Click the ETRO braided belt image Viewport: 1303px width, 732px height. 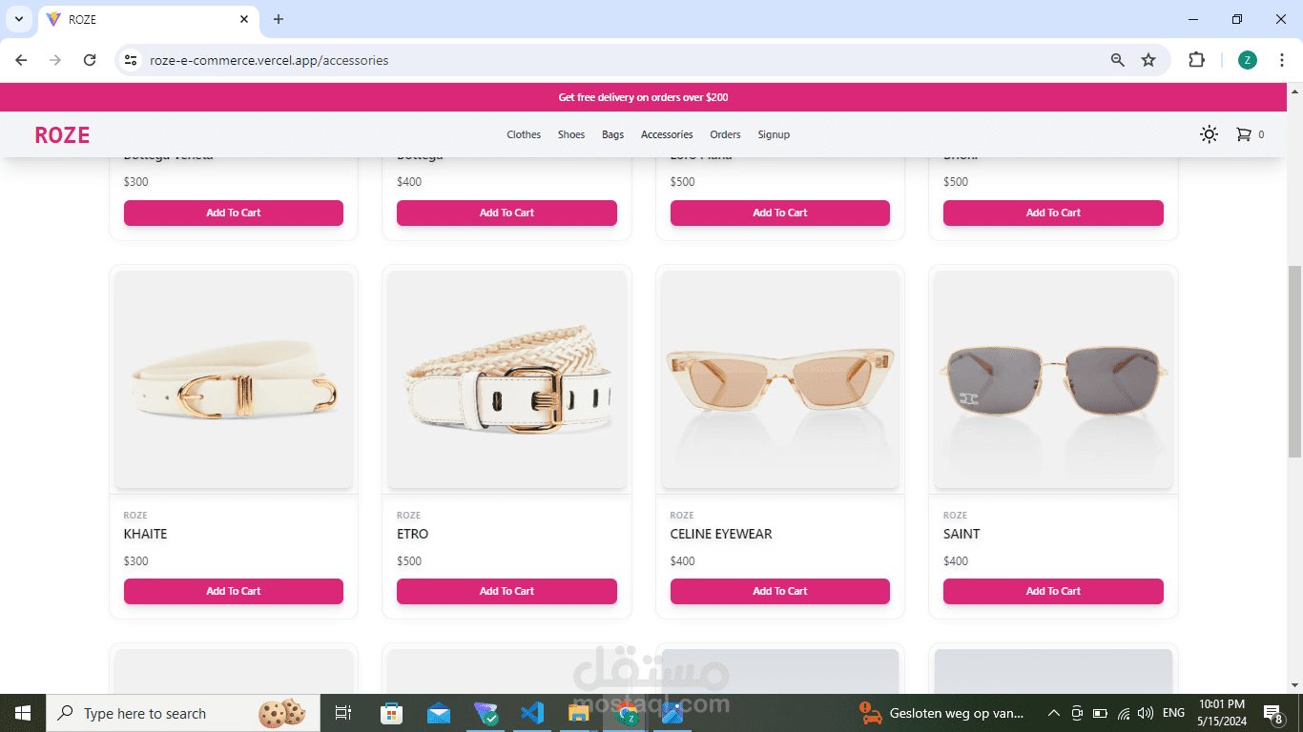pyautogui.click(x=507, y=380)
